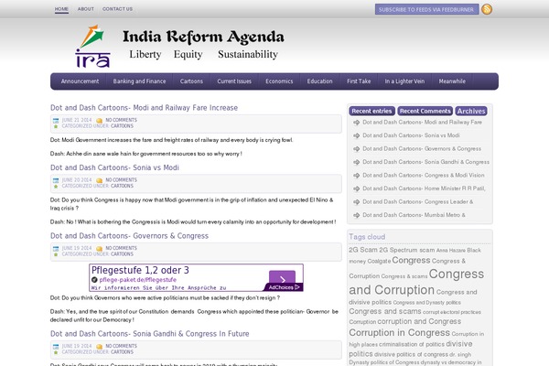Open the Home menu item

click(x=61, y=9)
